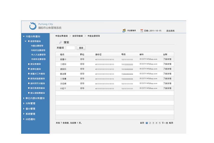Click the 查询 search button
Viewport: 214px width, 143px height.
click(81, 48)
